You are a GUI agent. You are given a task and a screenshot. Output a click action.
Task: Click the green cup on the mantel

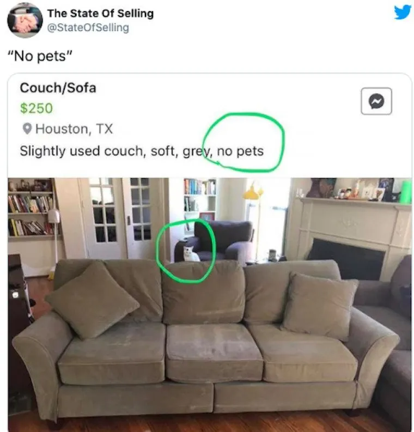406,192
